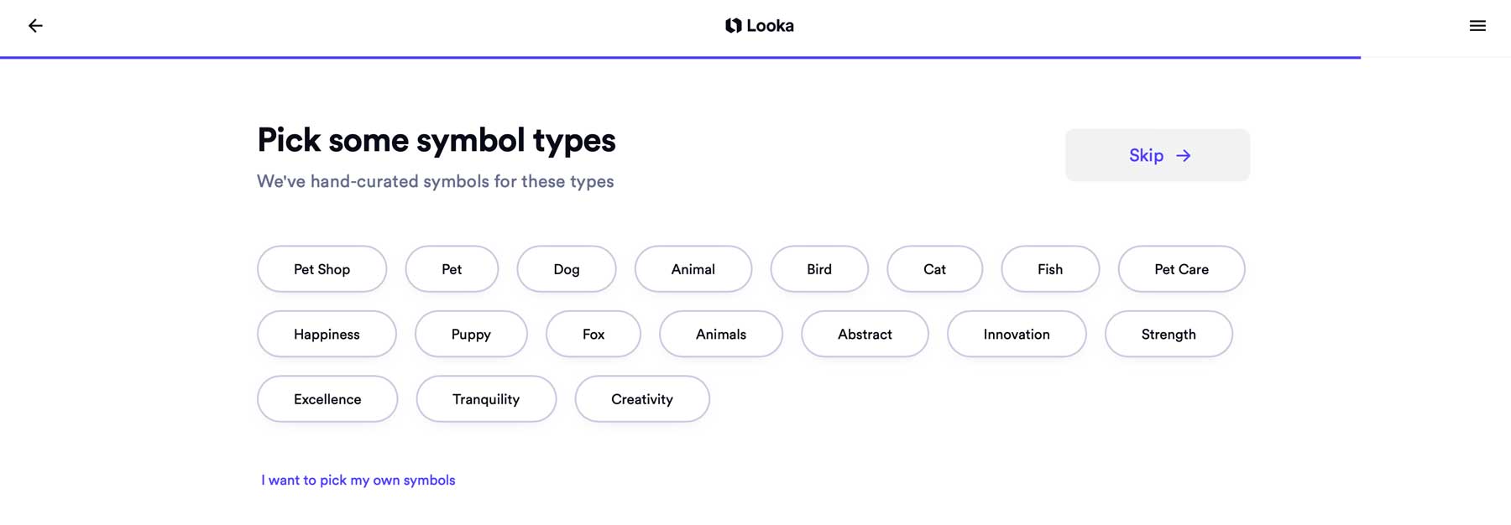Select the Pet Shop symbol type
Viewport: 1511px width, 525px height.
pyautogui.click(x=322, y=268)
